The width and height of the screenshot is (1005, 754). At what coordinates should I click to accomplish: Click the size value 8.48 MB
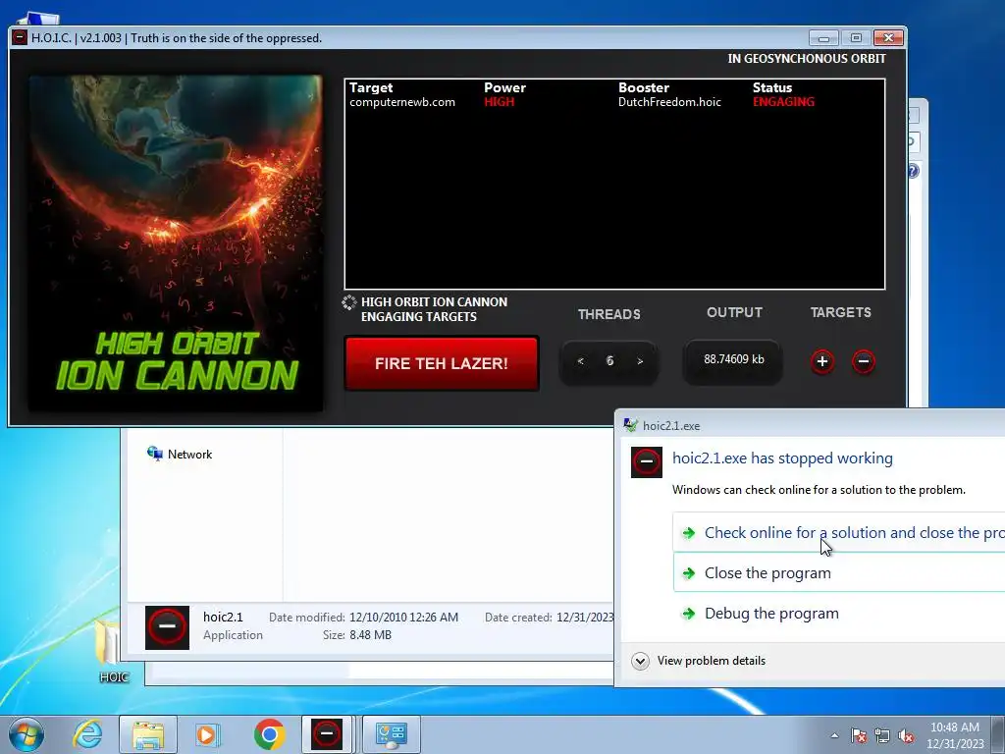pos(370,635)
